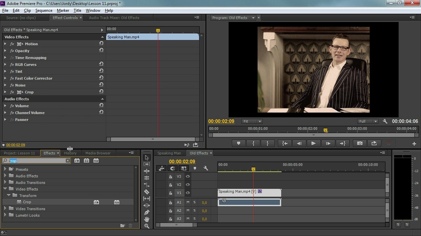
Task: Select the Crop effect in Effects list
Action: click(27, 202)
